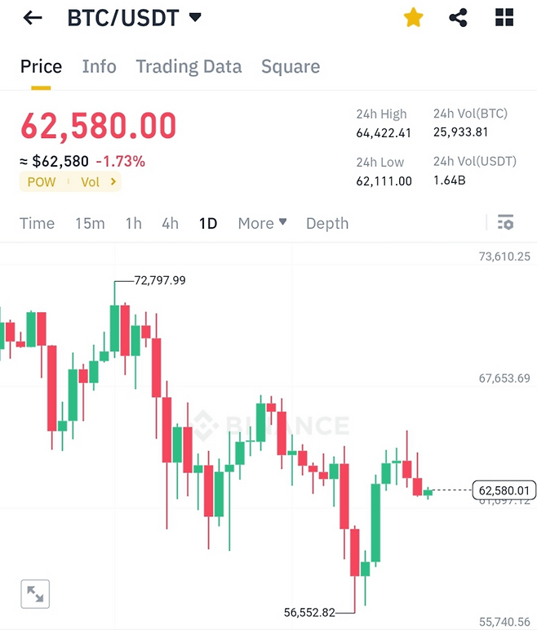Viewport: 537px width, 630px height.
Task: Expand chart to fullscreen
Action: click(x=35, y=594)
